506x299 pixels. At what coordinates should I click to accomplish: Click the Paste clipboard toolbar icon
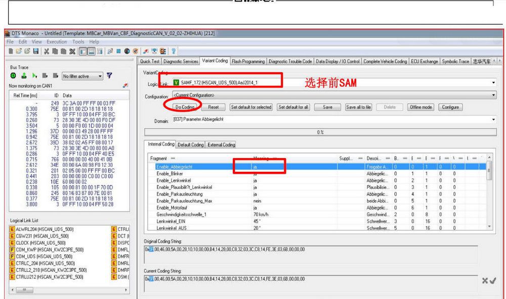tap(63, 51)
